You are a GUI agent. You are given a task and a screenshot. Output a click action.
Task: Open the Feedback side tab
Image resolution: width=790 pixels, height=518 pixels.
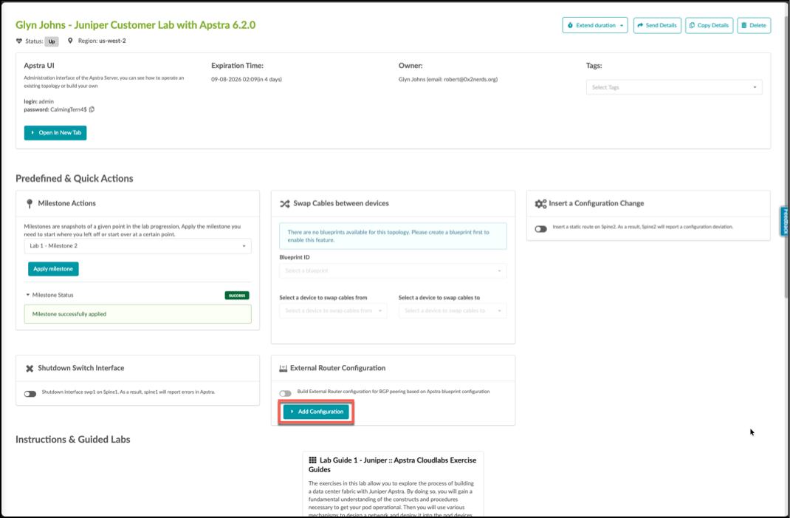coord(784,221)
